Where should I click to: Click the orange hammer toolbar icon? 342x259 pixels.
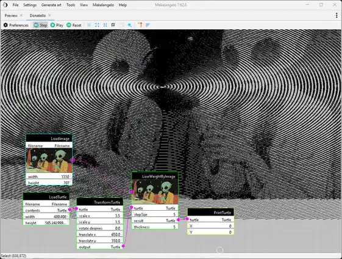point(140,25)
